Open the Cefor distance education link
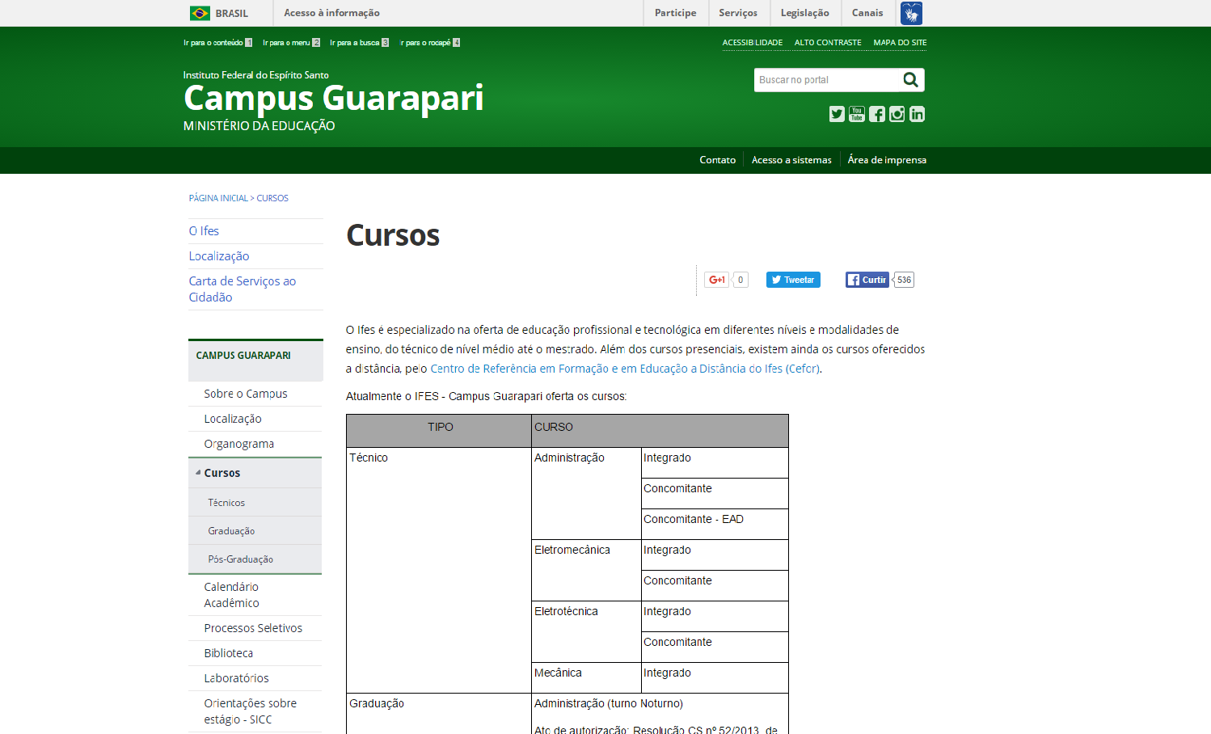The height and width of the screenshot is (734, 1211). click(x=625, y=369)
